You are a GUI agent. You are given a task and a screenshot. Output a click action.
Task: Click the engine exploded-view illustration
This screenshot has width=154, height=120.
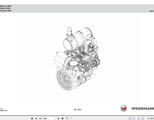tap(77, 59)
